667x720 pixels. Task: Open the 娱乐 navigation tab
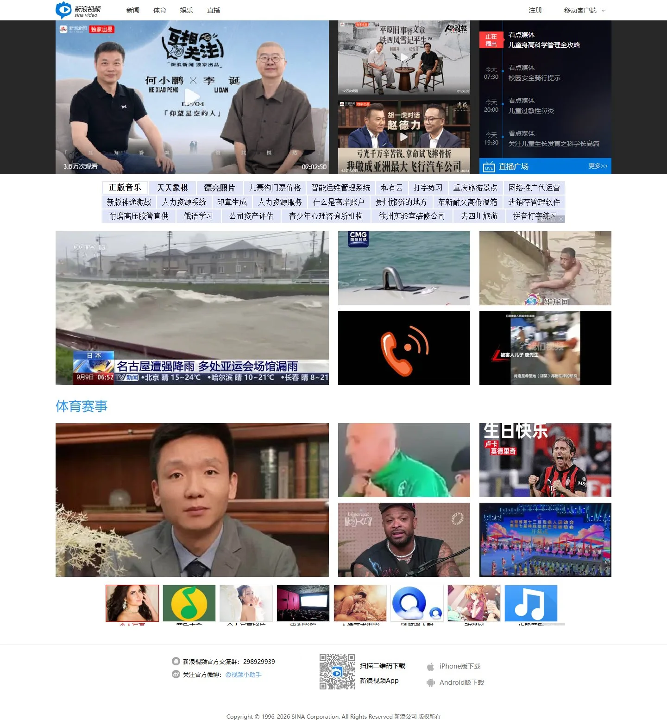pos(187,10)
